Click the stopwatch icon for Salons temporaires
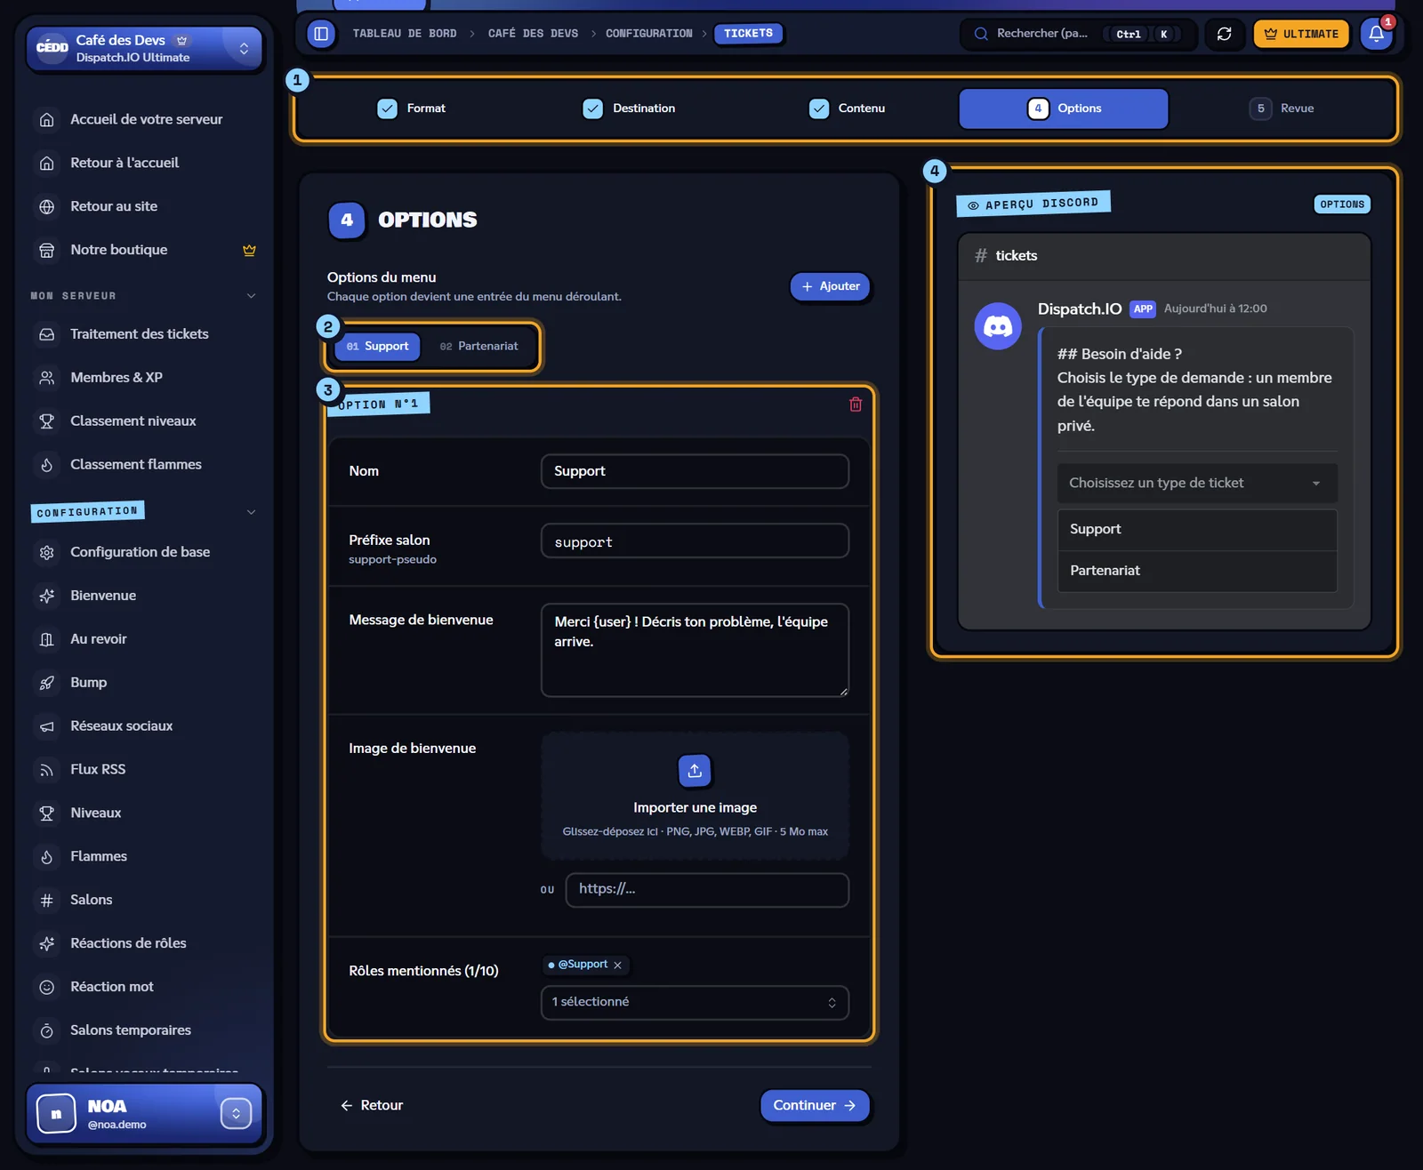Viewport: 1423px width, 1170px height. coord(47,1030)
